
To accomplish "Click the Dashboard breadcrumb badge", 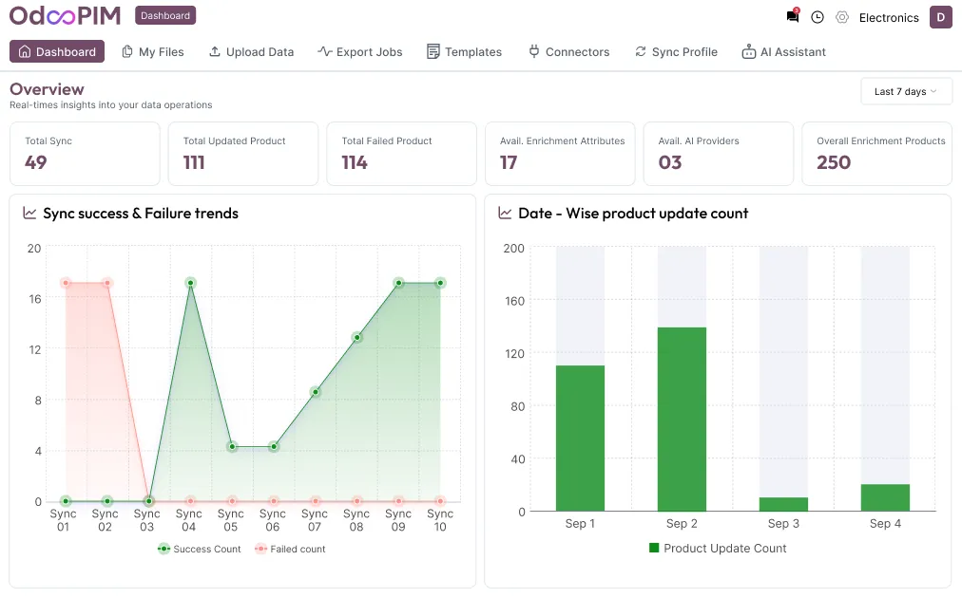I will 165,15.
